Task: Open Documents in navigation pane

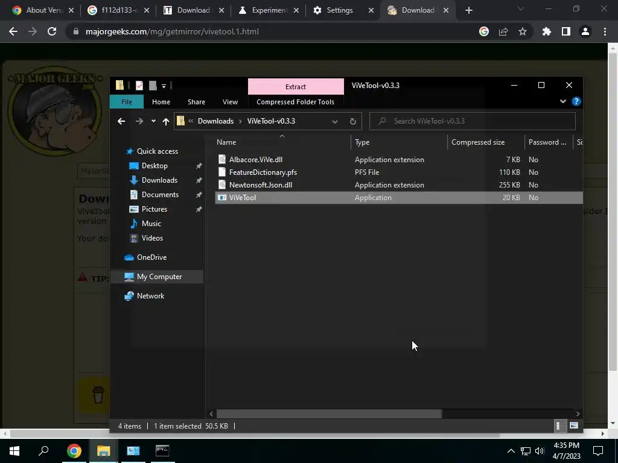Action: click(x=160, y=195)
